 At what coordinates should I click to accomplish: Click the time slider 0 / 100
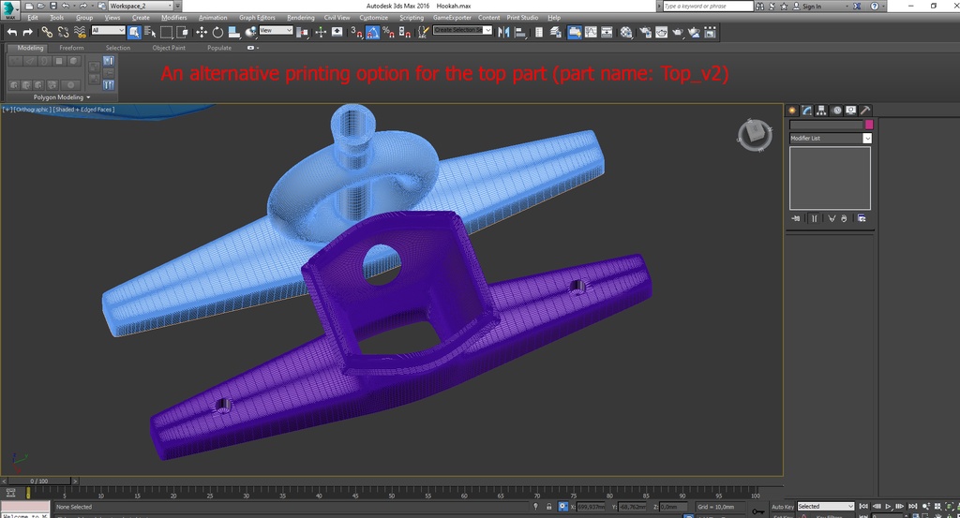pyautogui.click(x=39, y=481)
